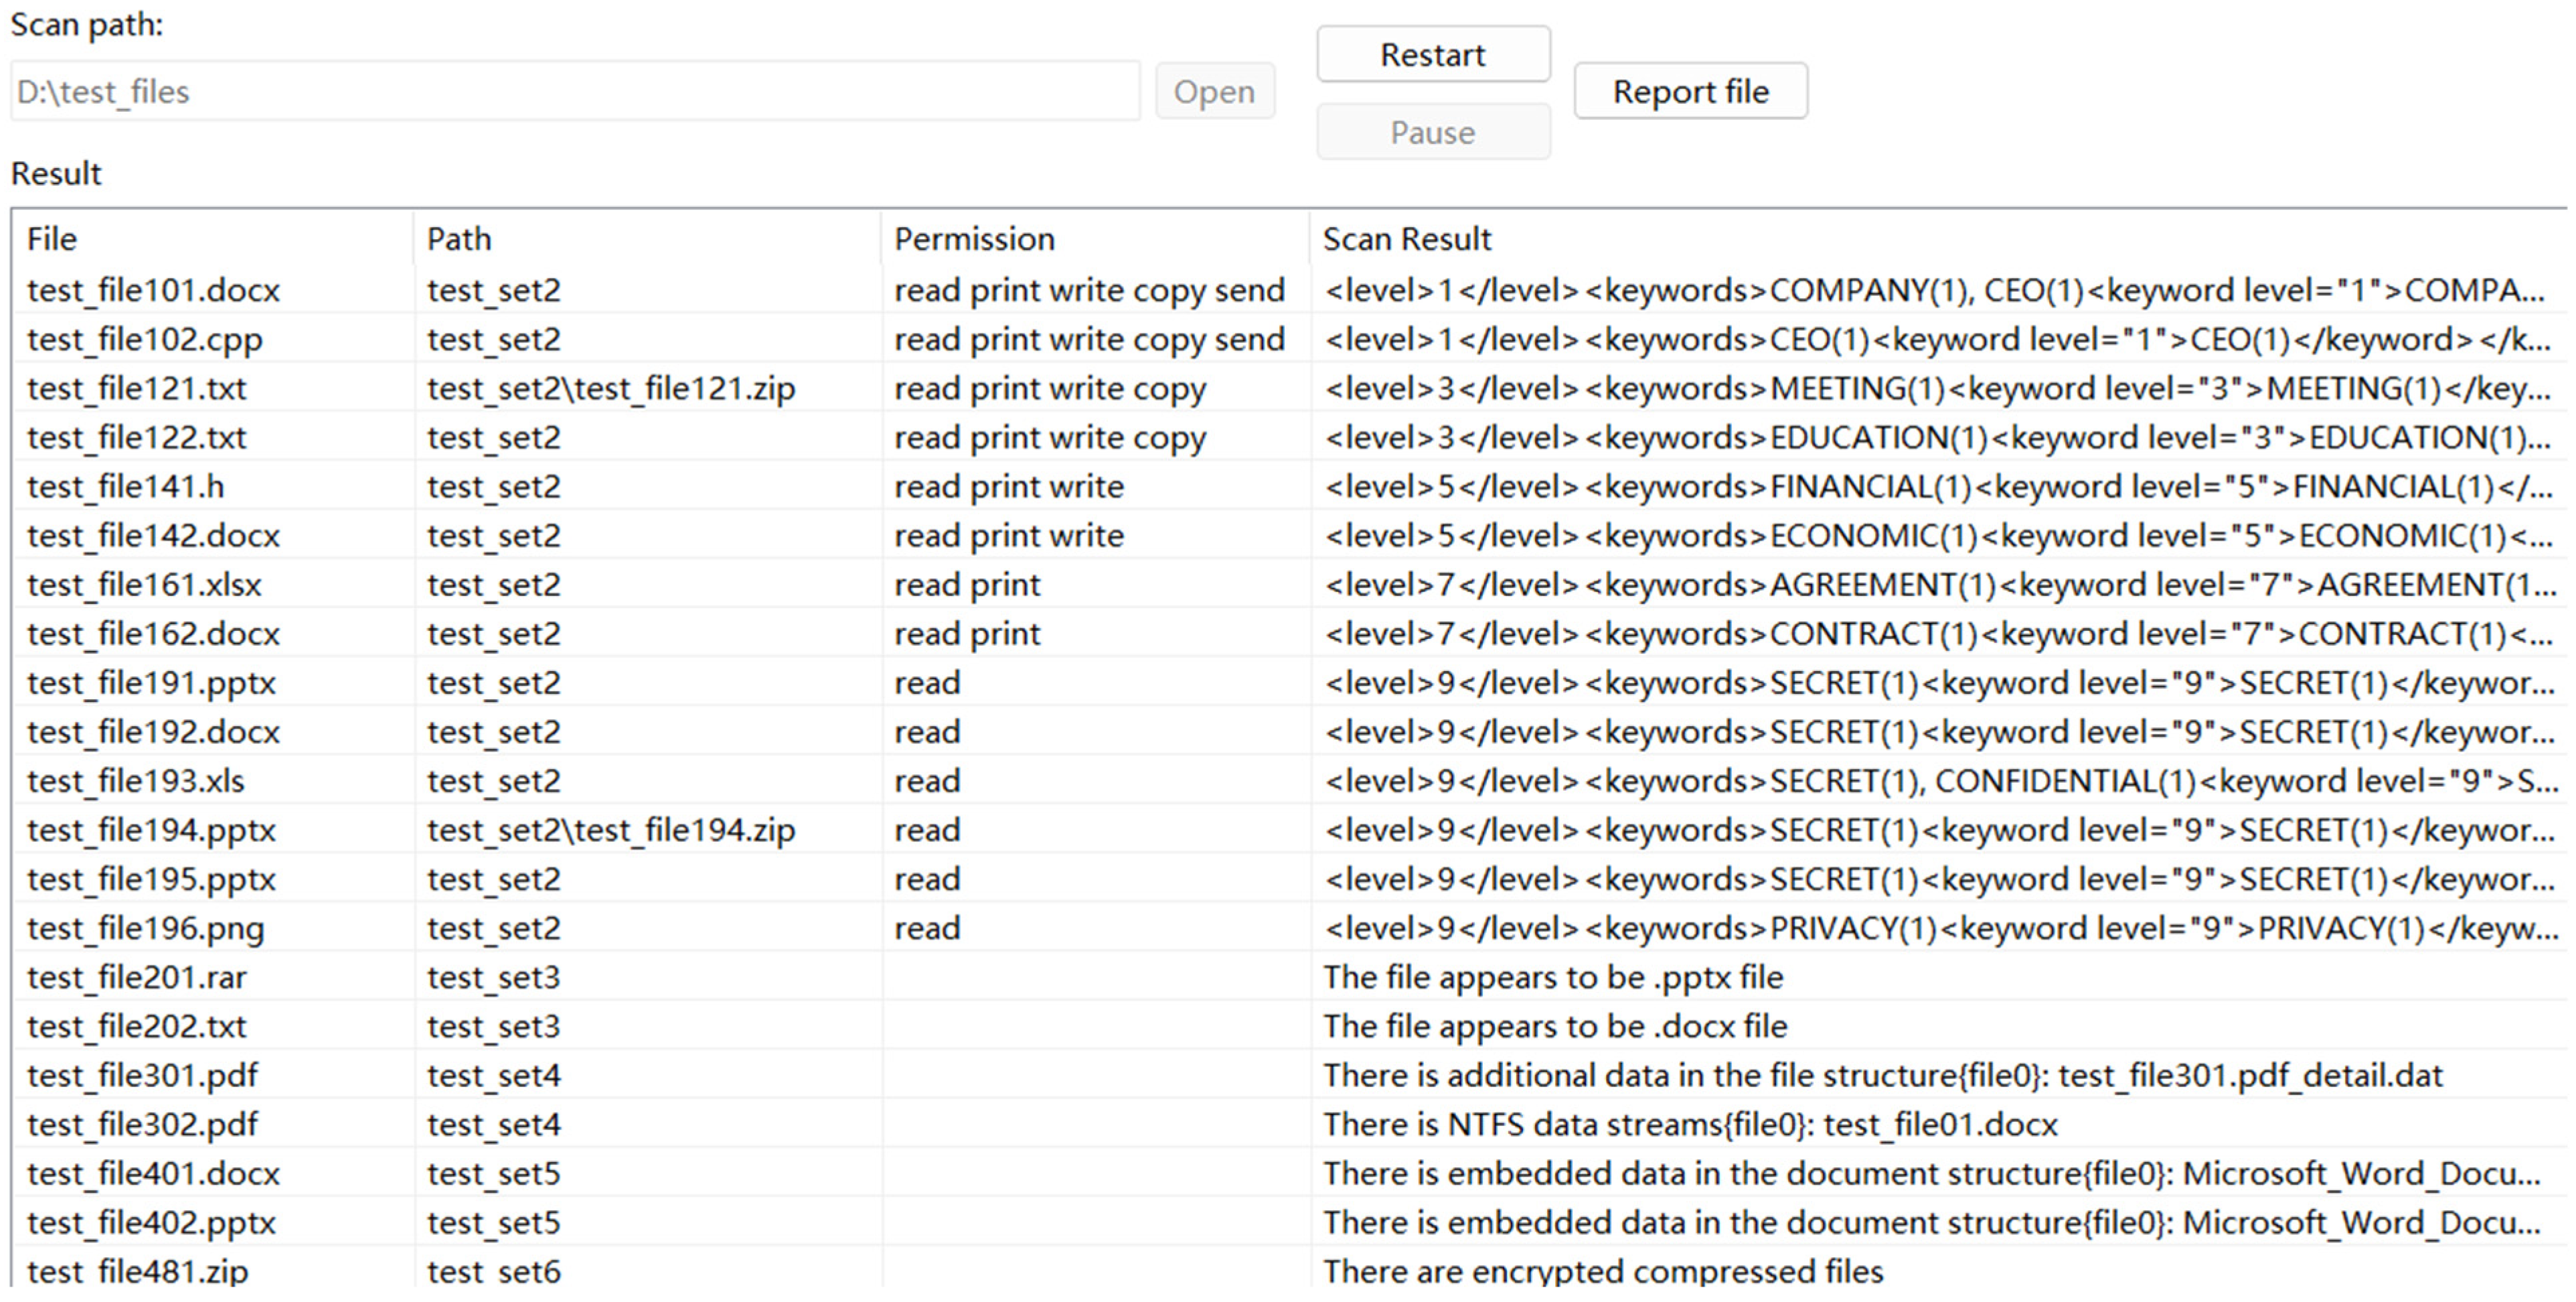2576x1302 pixels.
Task: Select the test_file402.pptx row
Action: click(x=151, y=1222)
